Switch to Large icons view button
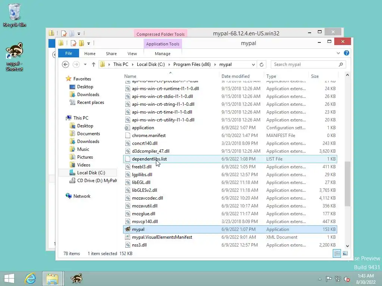This screenshot has height=286, width=382. click(x=345, y=253)
